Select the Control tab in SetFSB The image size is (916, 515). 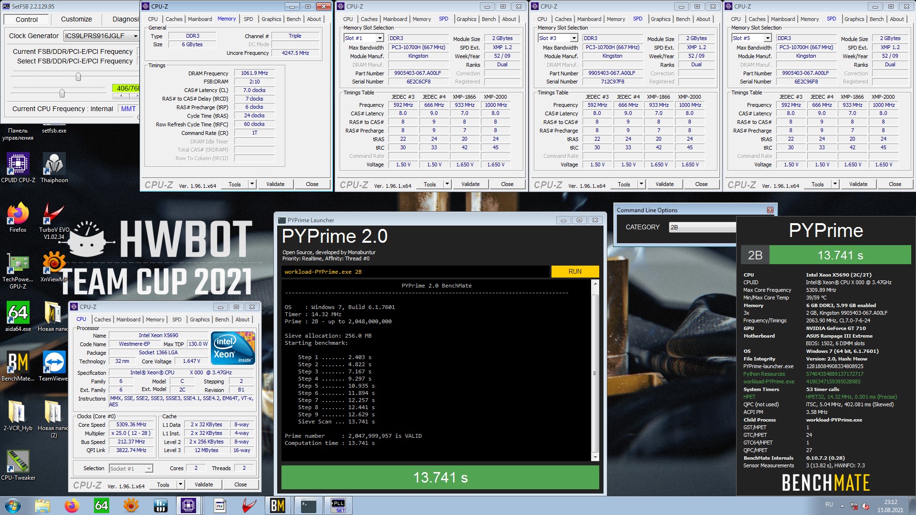coord(27,20)
